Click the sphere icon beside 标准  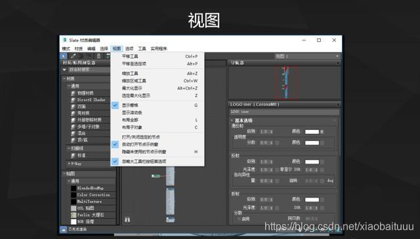[73, 156]
